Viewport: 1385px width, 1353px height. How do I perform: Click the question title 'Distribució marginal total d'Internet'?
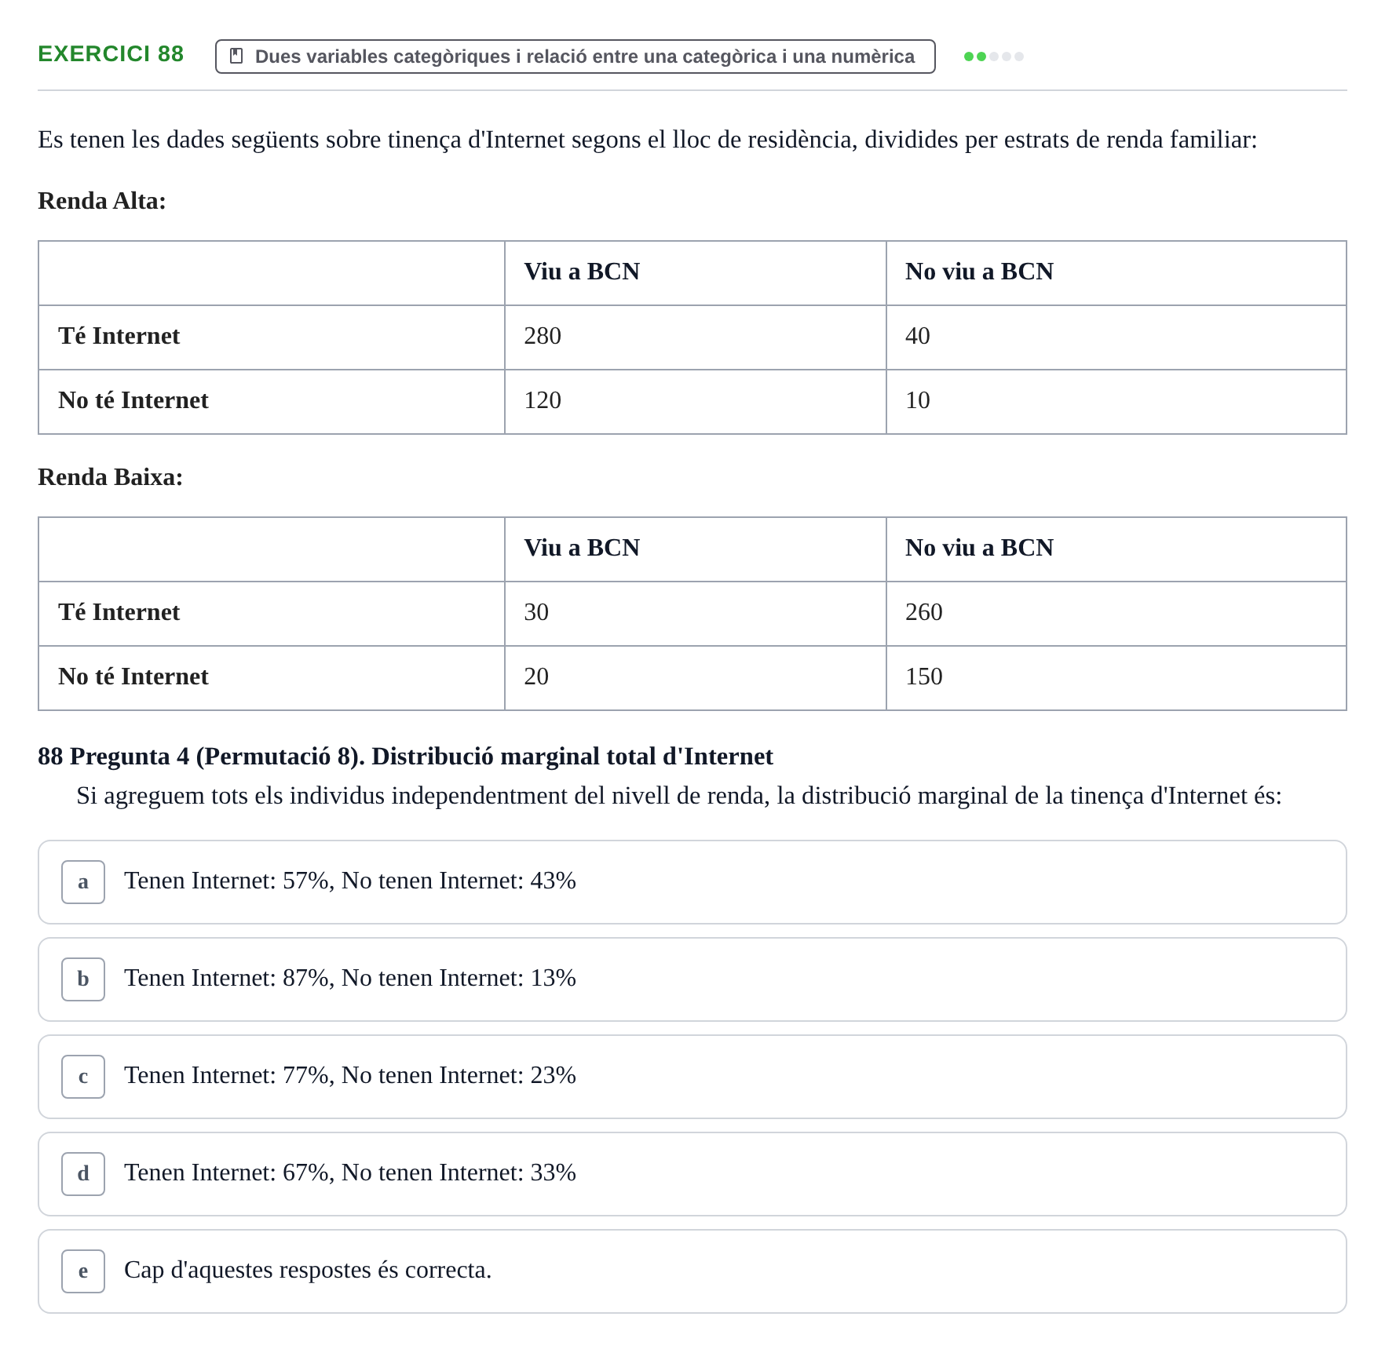tap(572, 757)
